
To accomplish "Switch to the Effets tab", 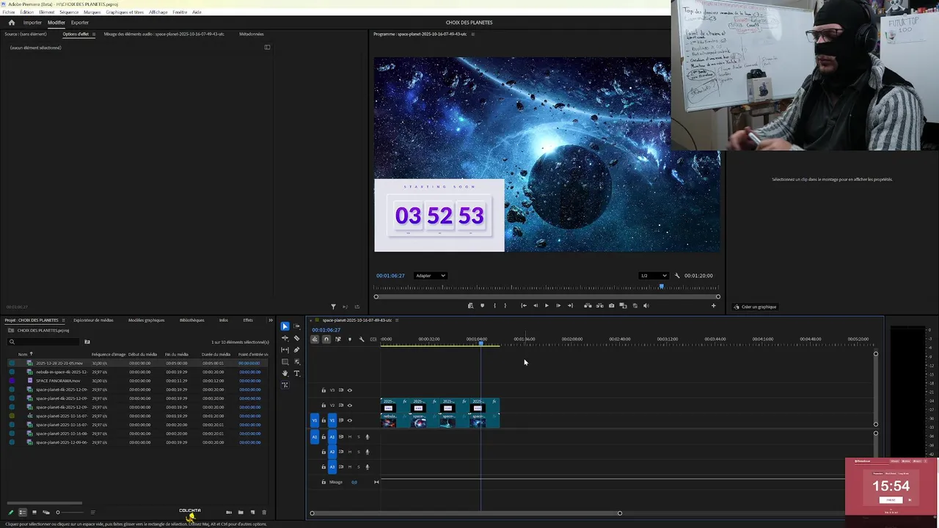I will (248, 320).
